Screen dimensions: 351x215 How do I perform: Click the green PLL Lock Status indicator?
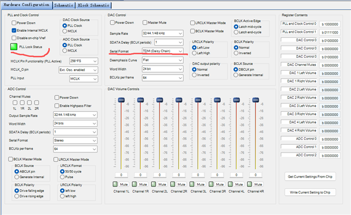coord(14,47)
